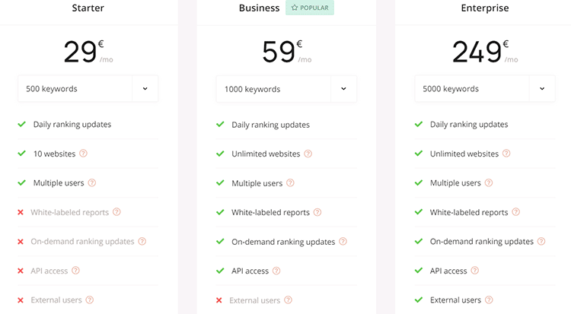The image size is (571, 314).
Task: Click help icon beside Starter Multiple users
Action: pyautogui.click(x=92, y=183)
